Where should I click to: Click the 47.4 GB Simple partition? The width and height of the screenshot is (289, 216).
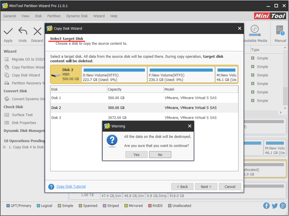111,196
